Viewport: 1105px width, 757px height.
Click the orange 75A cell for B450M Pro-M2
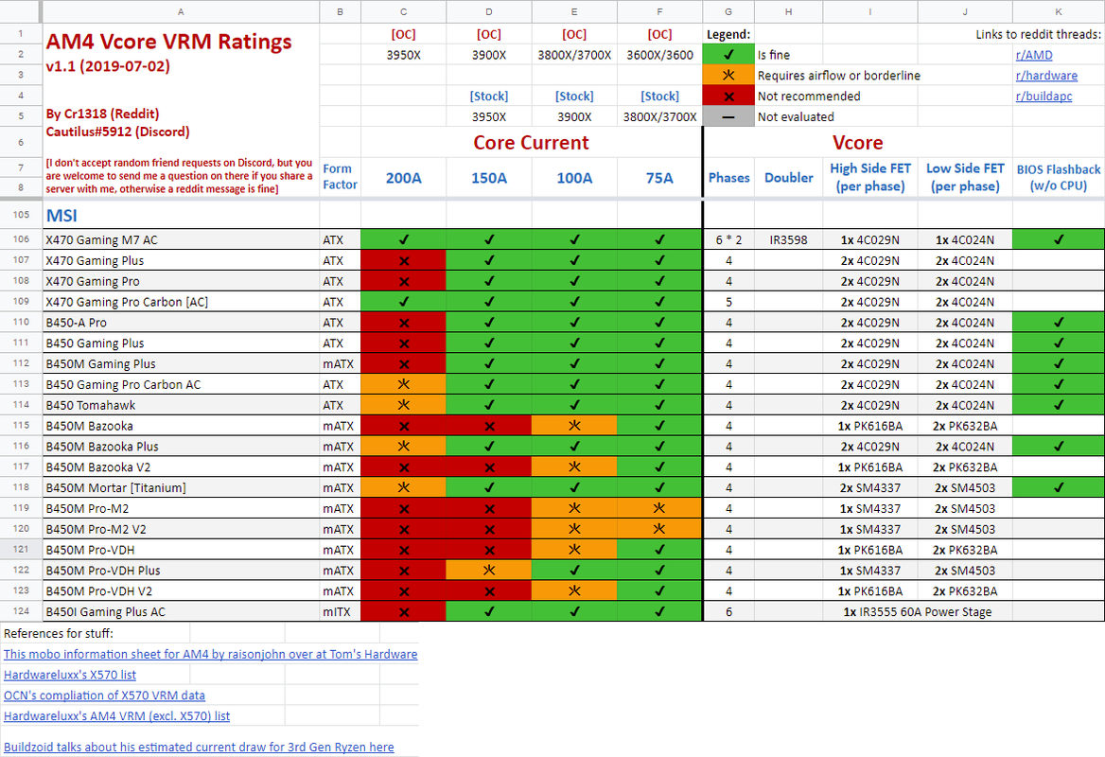coord(659,508)
